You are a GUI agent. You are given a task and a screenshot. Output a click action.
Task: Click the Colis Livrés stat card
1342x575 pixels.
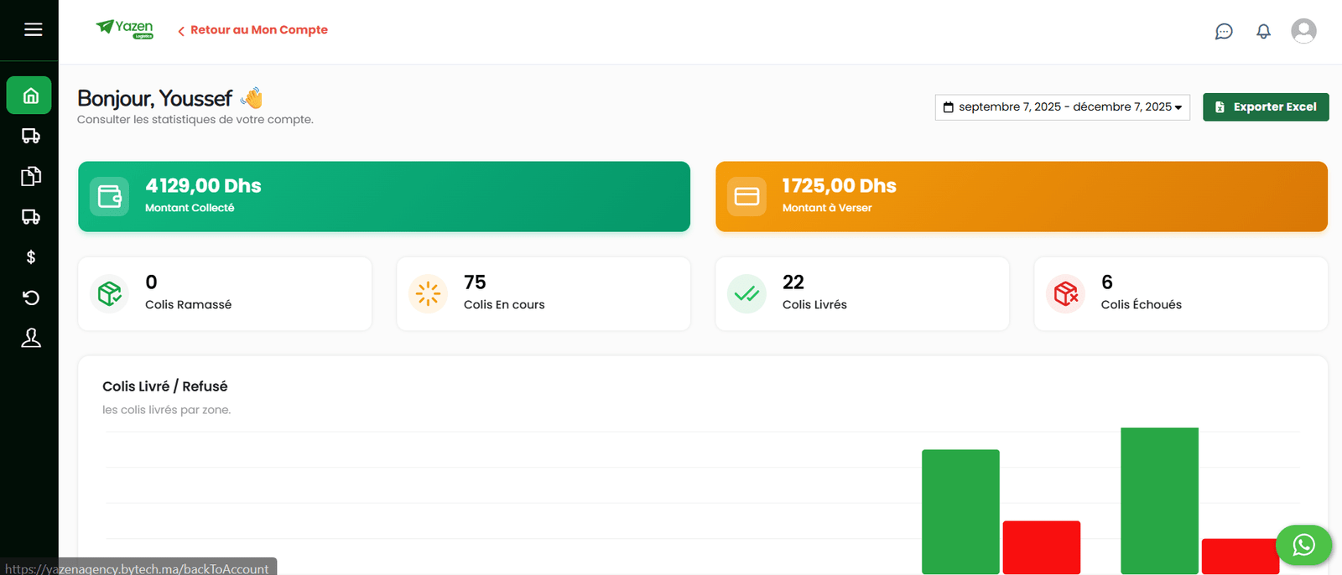point(861,293)
